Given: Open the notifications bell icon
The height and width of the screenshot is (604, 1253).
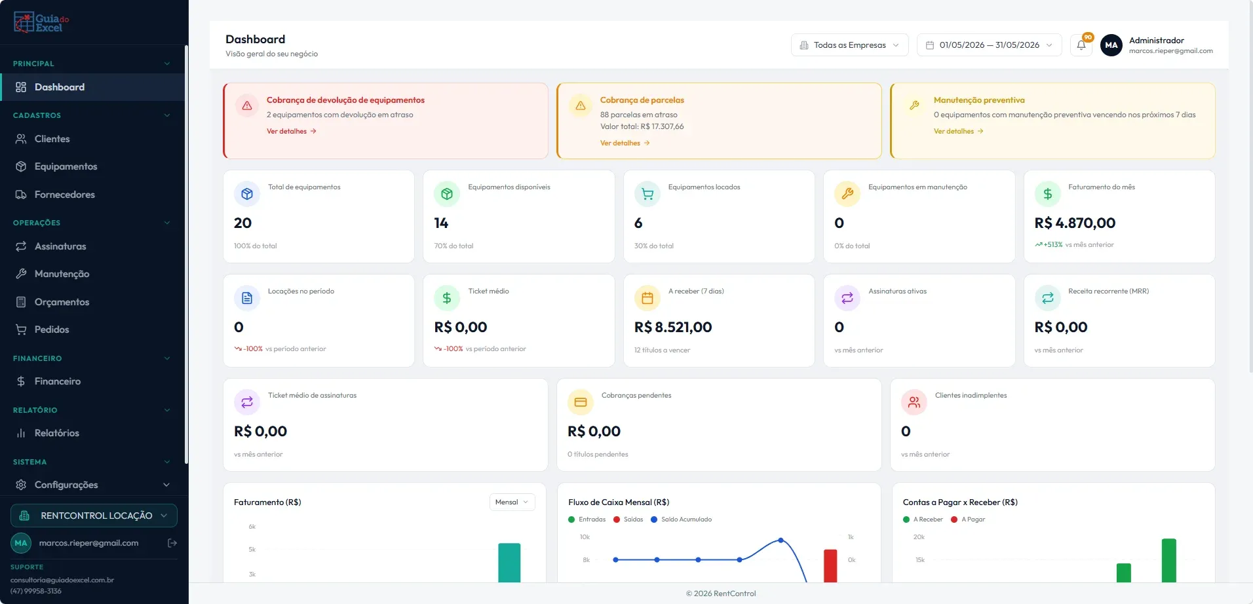Looking at the screenshot, I should click(x=1081, y=45).
